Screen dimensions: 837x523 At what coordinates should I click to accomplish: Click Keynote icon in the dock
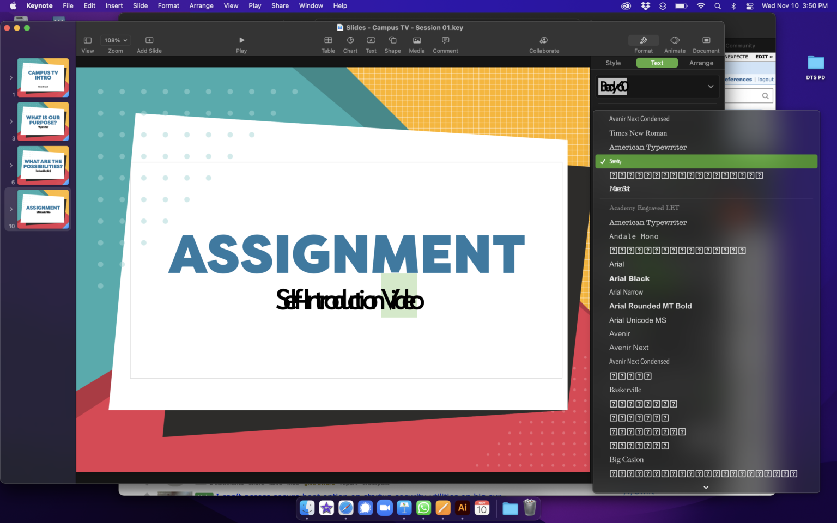tap(404, 508)
